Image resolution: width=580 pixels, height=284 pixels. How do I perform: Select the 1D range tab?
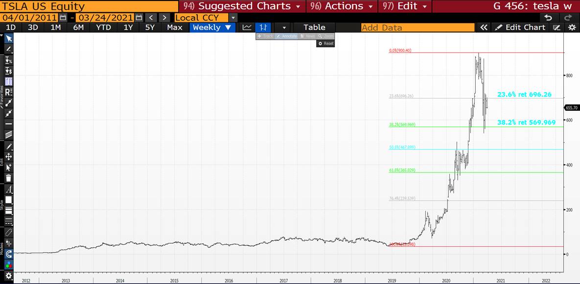(x=11, y=27)
